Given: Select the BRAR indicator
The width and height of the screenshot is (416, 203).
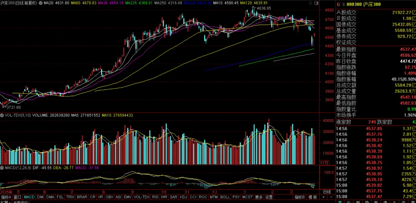Looking at the screenshot, I should pyautogui.click(x=82, y=197).
